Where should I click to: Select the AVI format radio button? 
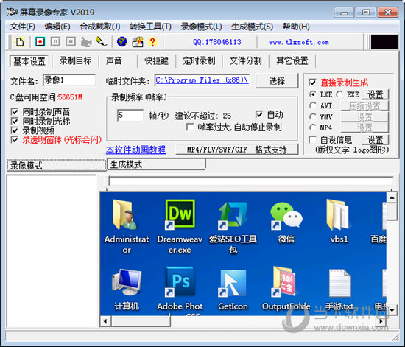pyautogui.click(x=313, y=105)
